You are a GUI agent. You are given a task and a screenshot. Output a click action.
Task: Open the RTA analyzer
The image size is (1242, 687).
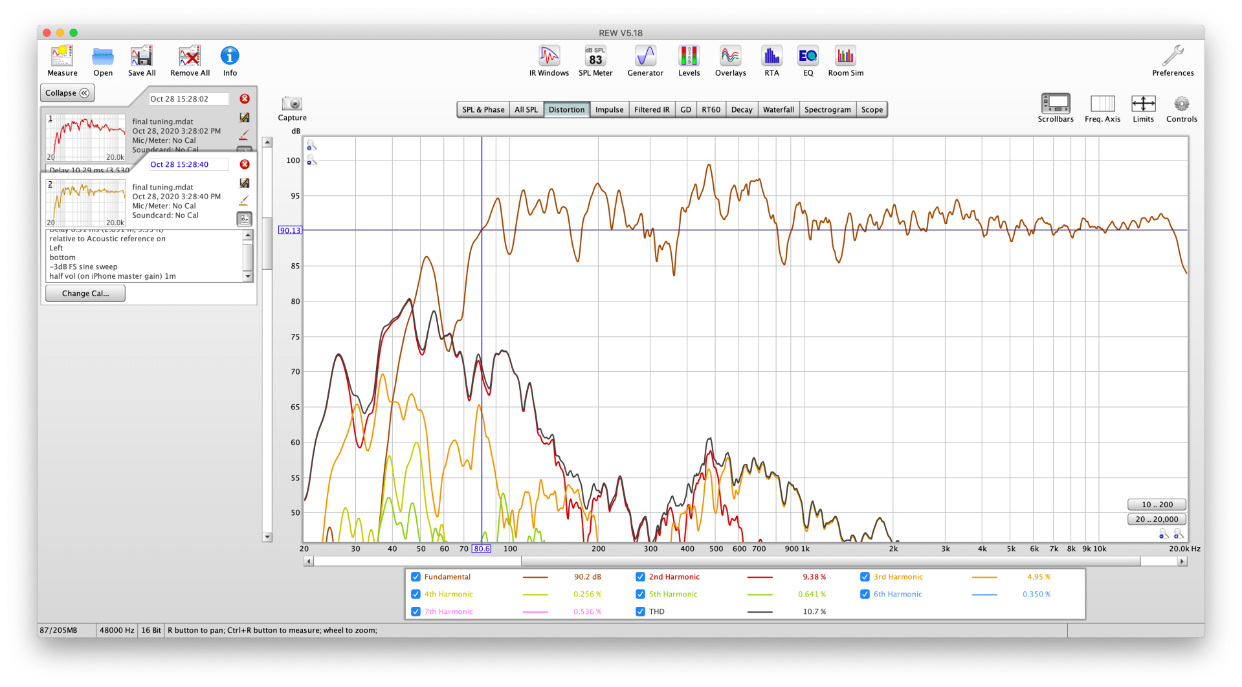click(x=771, y=57)
